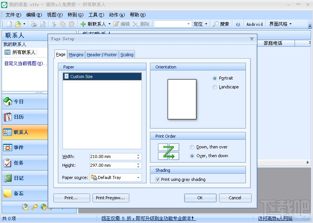Screen dimensions: 313x223
Task: Click the Print... button
Action: click(72, 198)
